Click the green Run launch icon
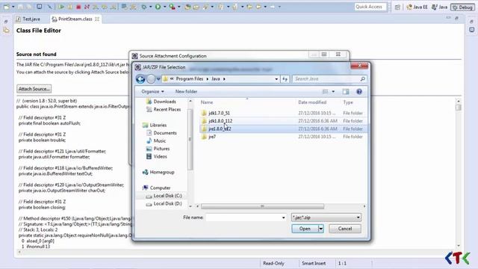Viewport: 478px width, 269px height. point(158,7)
